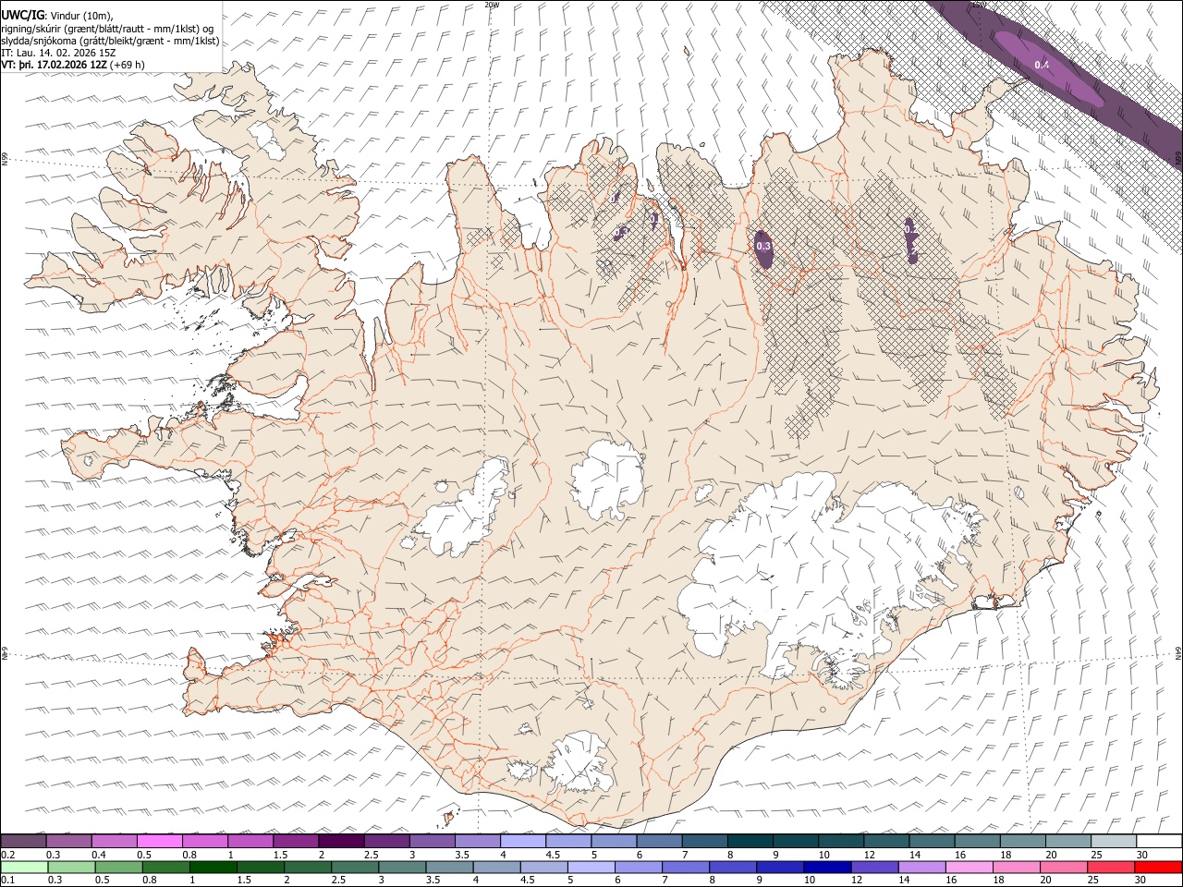
Task: Click the '0.2' label under the snow legend
Action: 7,854
